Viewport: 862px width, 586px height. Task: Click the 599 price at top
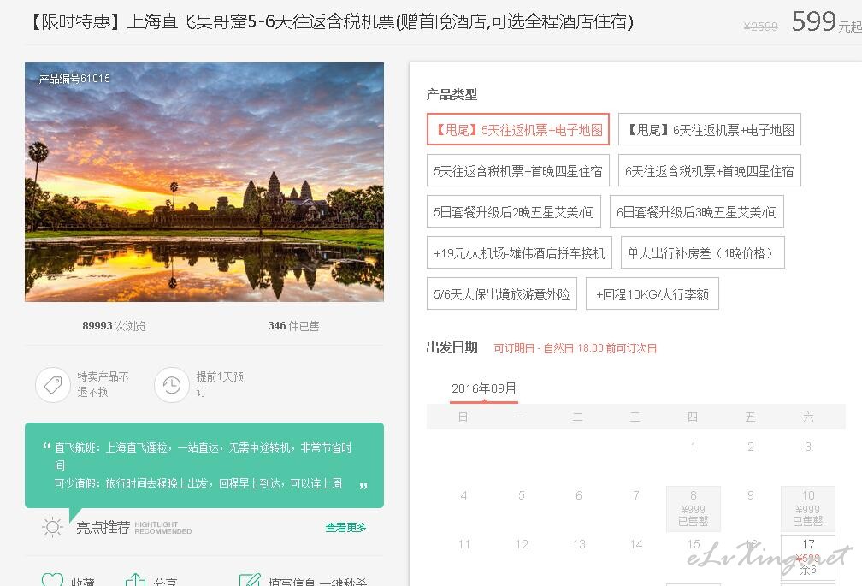click(813, 21)
